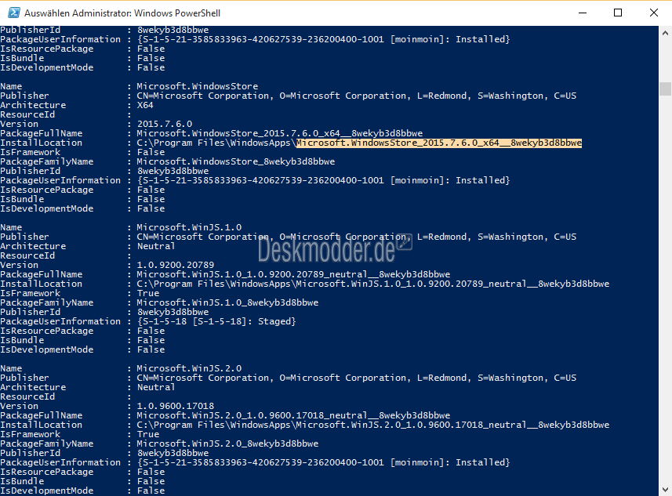The image size is (672, 496).
Task: Click InstallLocation path for WinJS.2.0
Action: pyautogui.click(x=373, y=425)
